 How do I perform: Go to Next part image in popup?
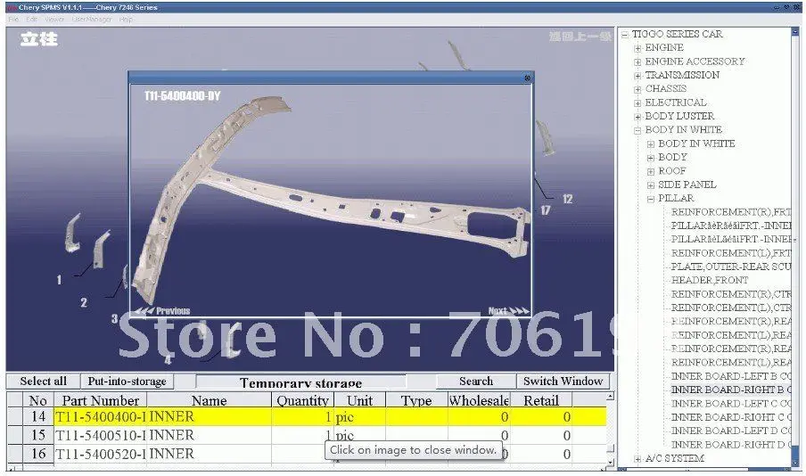508,310
